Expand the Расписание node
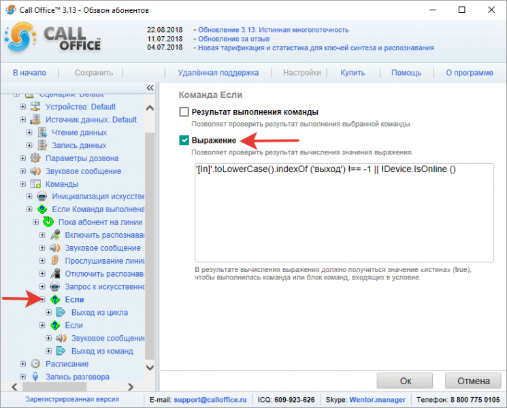507x408 pixels. pos(22,364)
